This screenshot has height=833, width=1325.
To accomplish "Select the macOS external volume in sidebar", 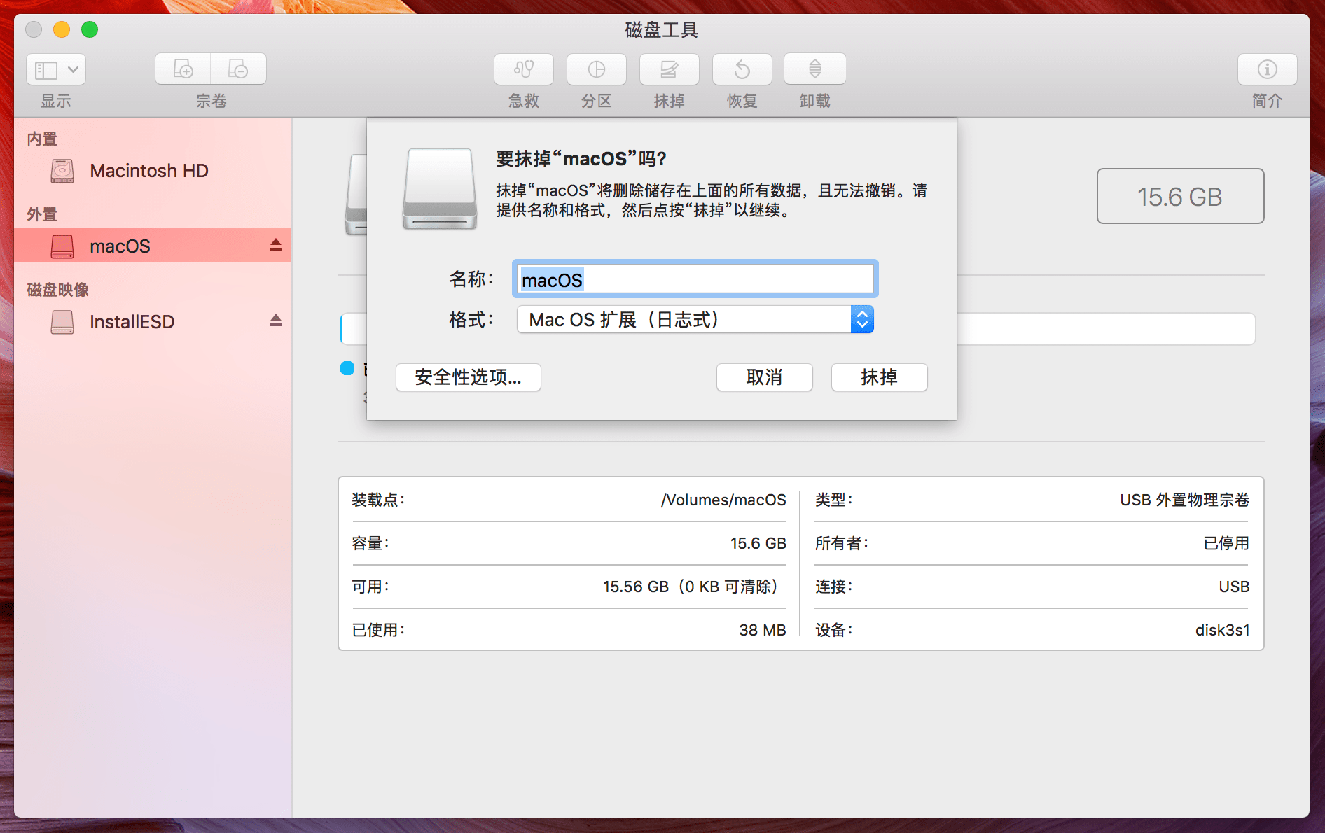I will 120,246.
